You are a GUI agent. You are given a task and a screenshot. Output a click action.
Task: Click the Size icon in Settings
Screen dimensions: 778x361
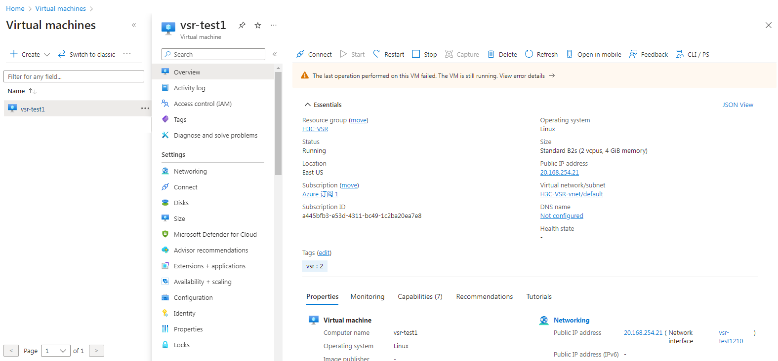pos(165,218)
